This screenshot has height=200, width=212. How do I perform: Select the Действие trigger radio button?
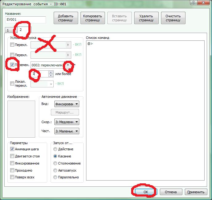pyautogui.click(x=55, y=149)
